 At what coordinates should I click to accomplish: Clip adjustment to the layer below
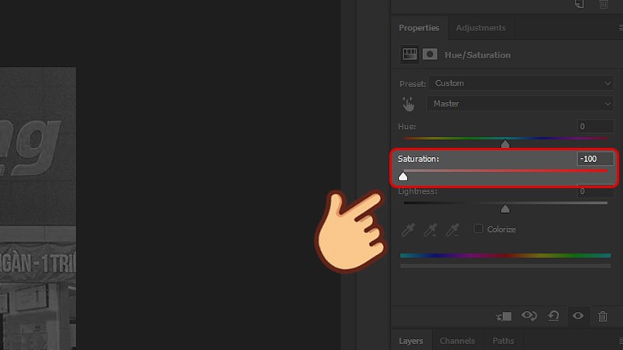pos(505,316)
